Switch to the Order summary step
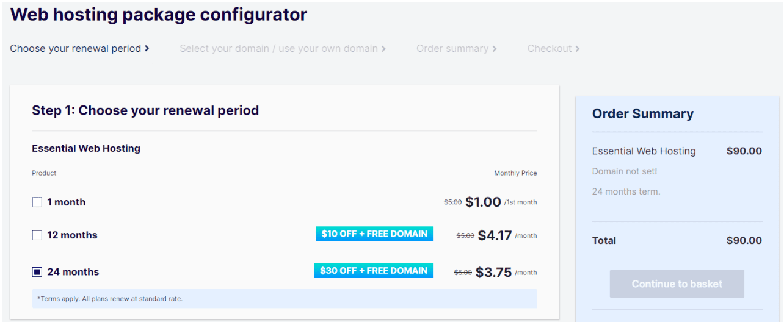784x325 pixels. [452, 49]
